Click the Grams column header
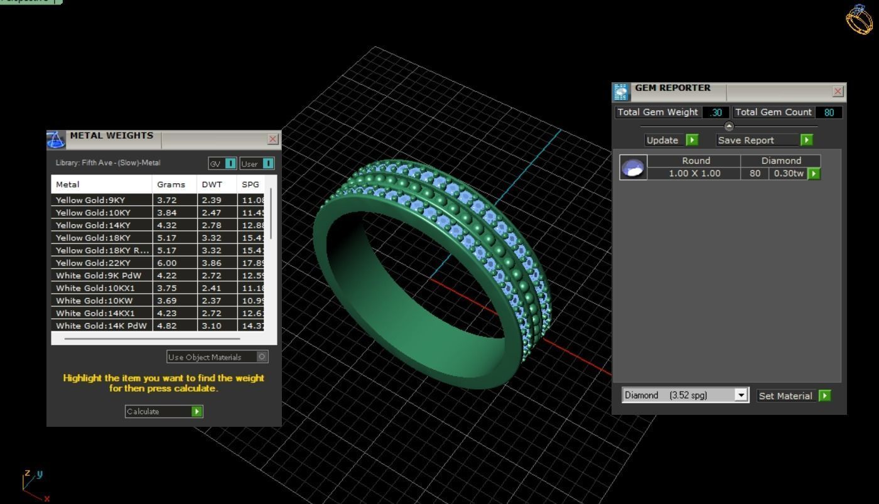Viewport: 879px width, 504px height. coord(174,185)
